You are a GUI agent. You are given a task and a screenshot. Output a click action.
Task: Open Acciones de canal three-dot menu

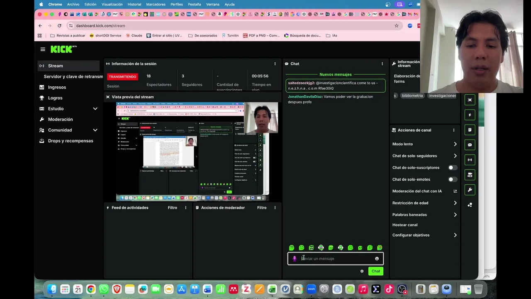pos(453,130)
